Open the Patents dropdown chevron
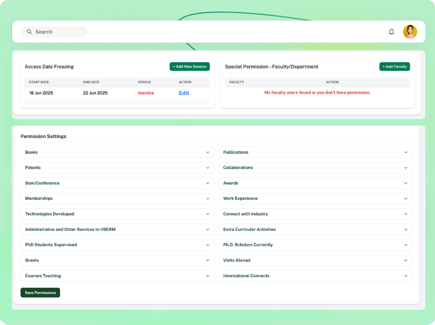435x325 pixels. 207,168
